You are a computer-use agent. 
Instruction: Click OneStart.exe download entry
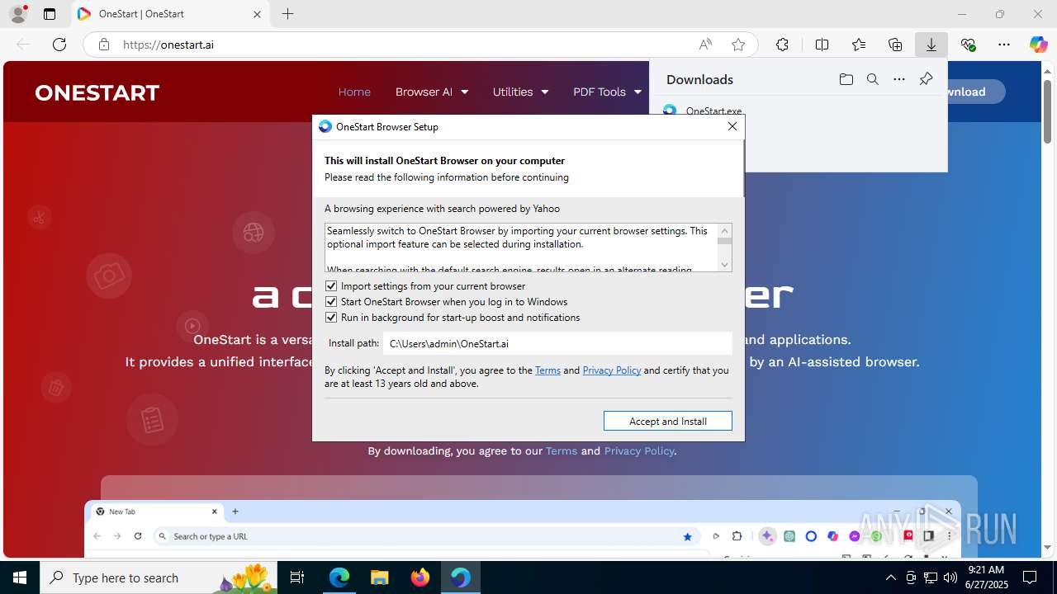[713, 111]
